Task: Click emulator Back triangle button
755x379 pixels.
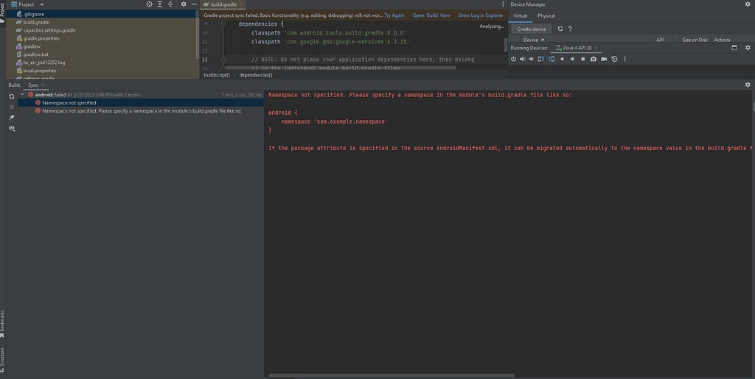Action: click(x=562, y=59)
